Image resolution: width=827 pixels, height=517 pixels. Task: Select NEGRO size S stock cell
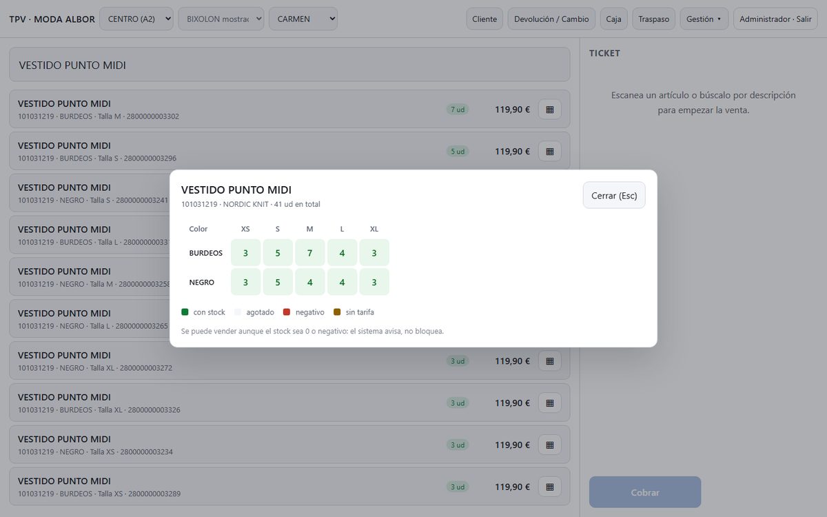[x=278, y=282]
